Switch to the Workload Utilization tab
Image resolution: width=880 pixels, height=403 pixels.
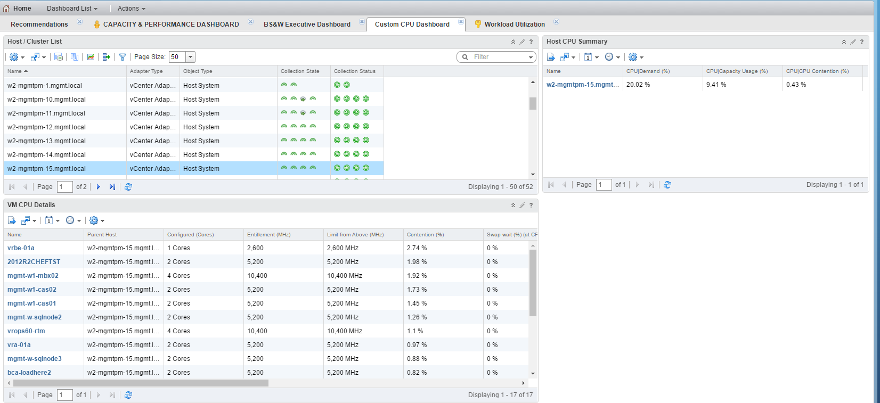pos(514,24)
